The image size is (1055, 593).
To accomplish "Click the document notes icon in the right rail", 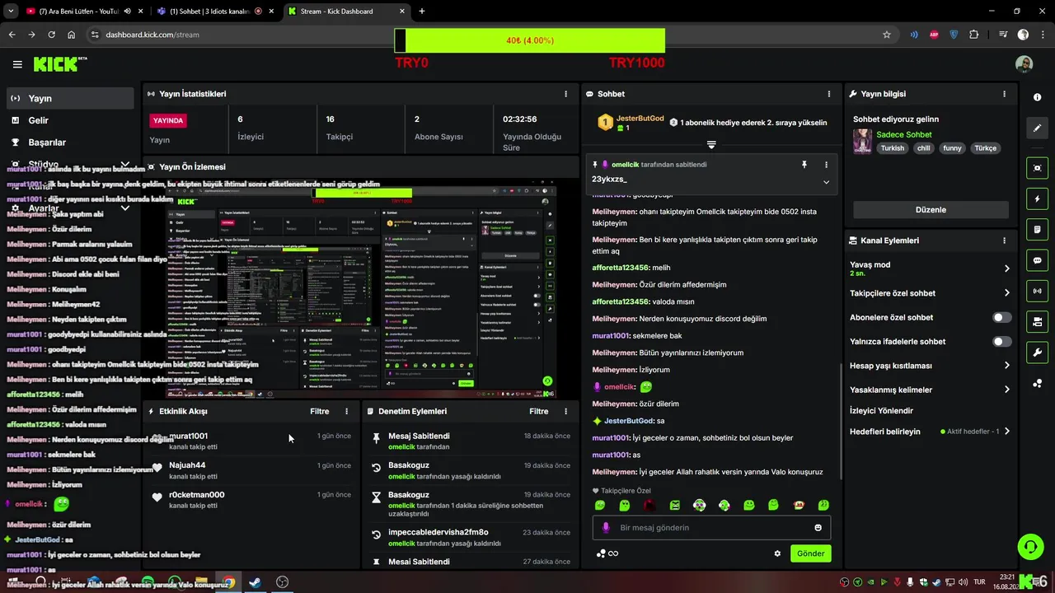I will [x=1037, y=229].
